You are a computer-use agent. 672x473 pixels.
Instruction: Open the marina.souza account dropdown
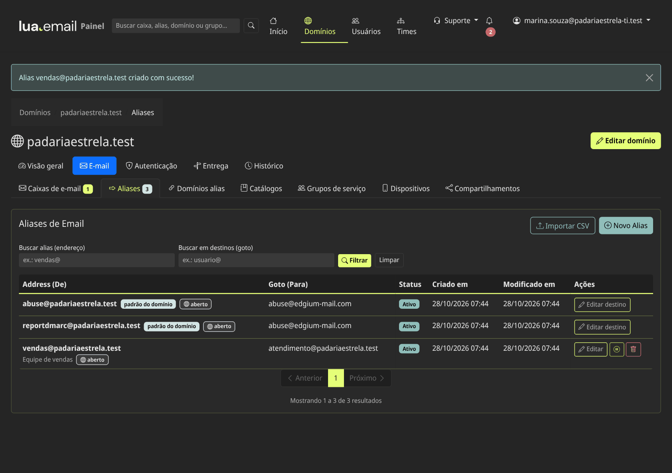(x=582, y=21)
